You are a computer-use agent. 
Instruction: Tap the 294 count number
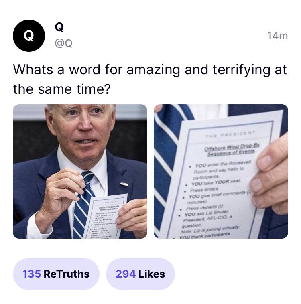pyautogui.click(x=126, y=274)
